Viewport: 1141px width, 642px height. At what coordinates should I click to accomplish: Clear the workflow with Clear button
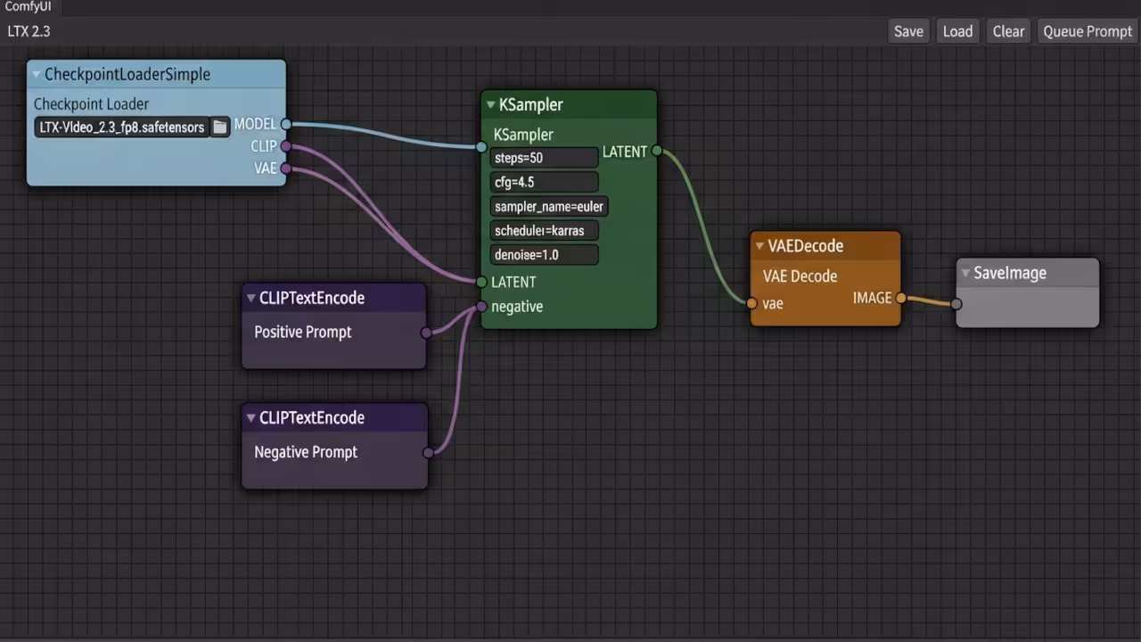[x=1008, y=31]
